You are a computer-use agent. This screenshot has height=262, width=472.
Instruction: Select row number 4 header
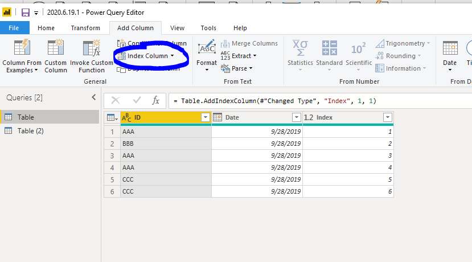tap(112, 168)
